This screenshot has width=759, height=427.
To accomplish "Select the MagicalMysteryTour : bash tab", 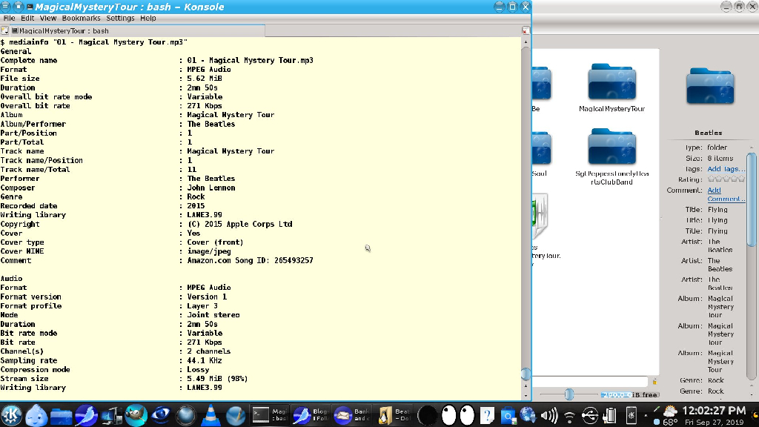I will [137, 30].
